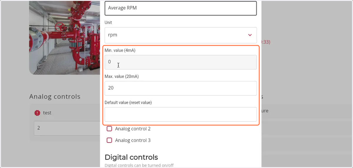Click the Analog control 3 label text

click(133, 140)
